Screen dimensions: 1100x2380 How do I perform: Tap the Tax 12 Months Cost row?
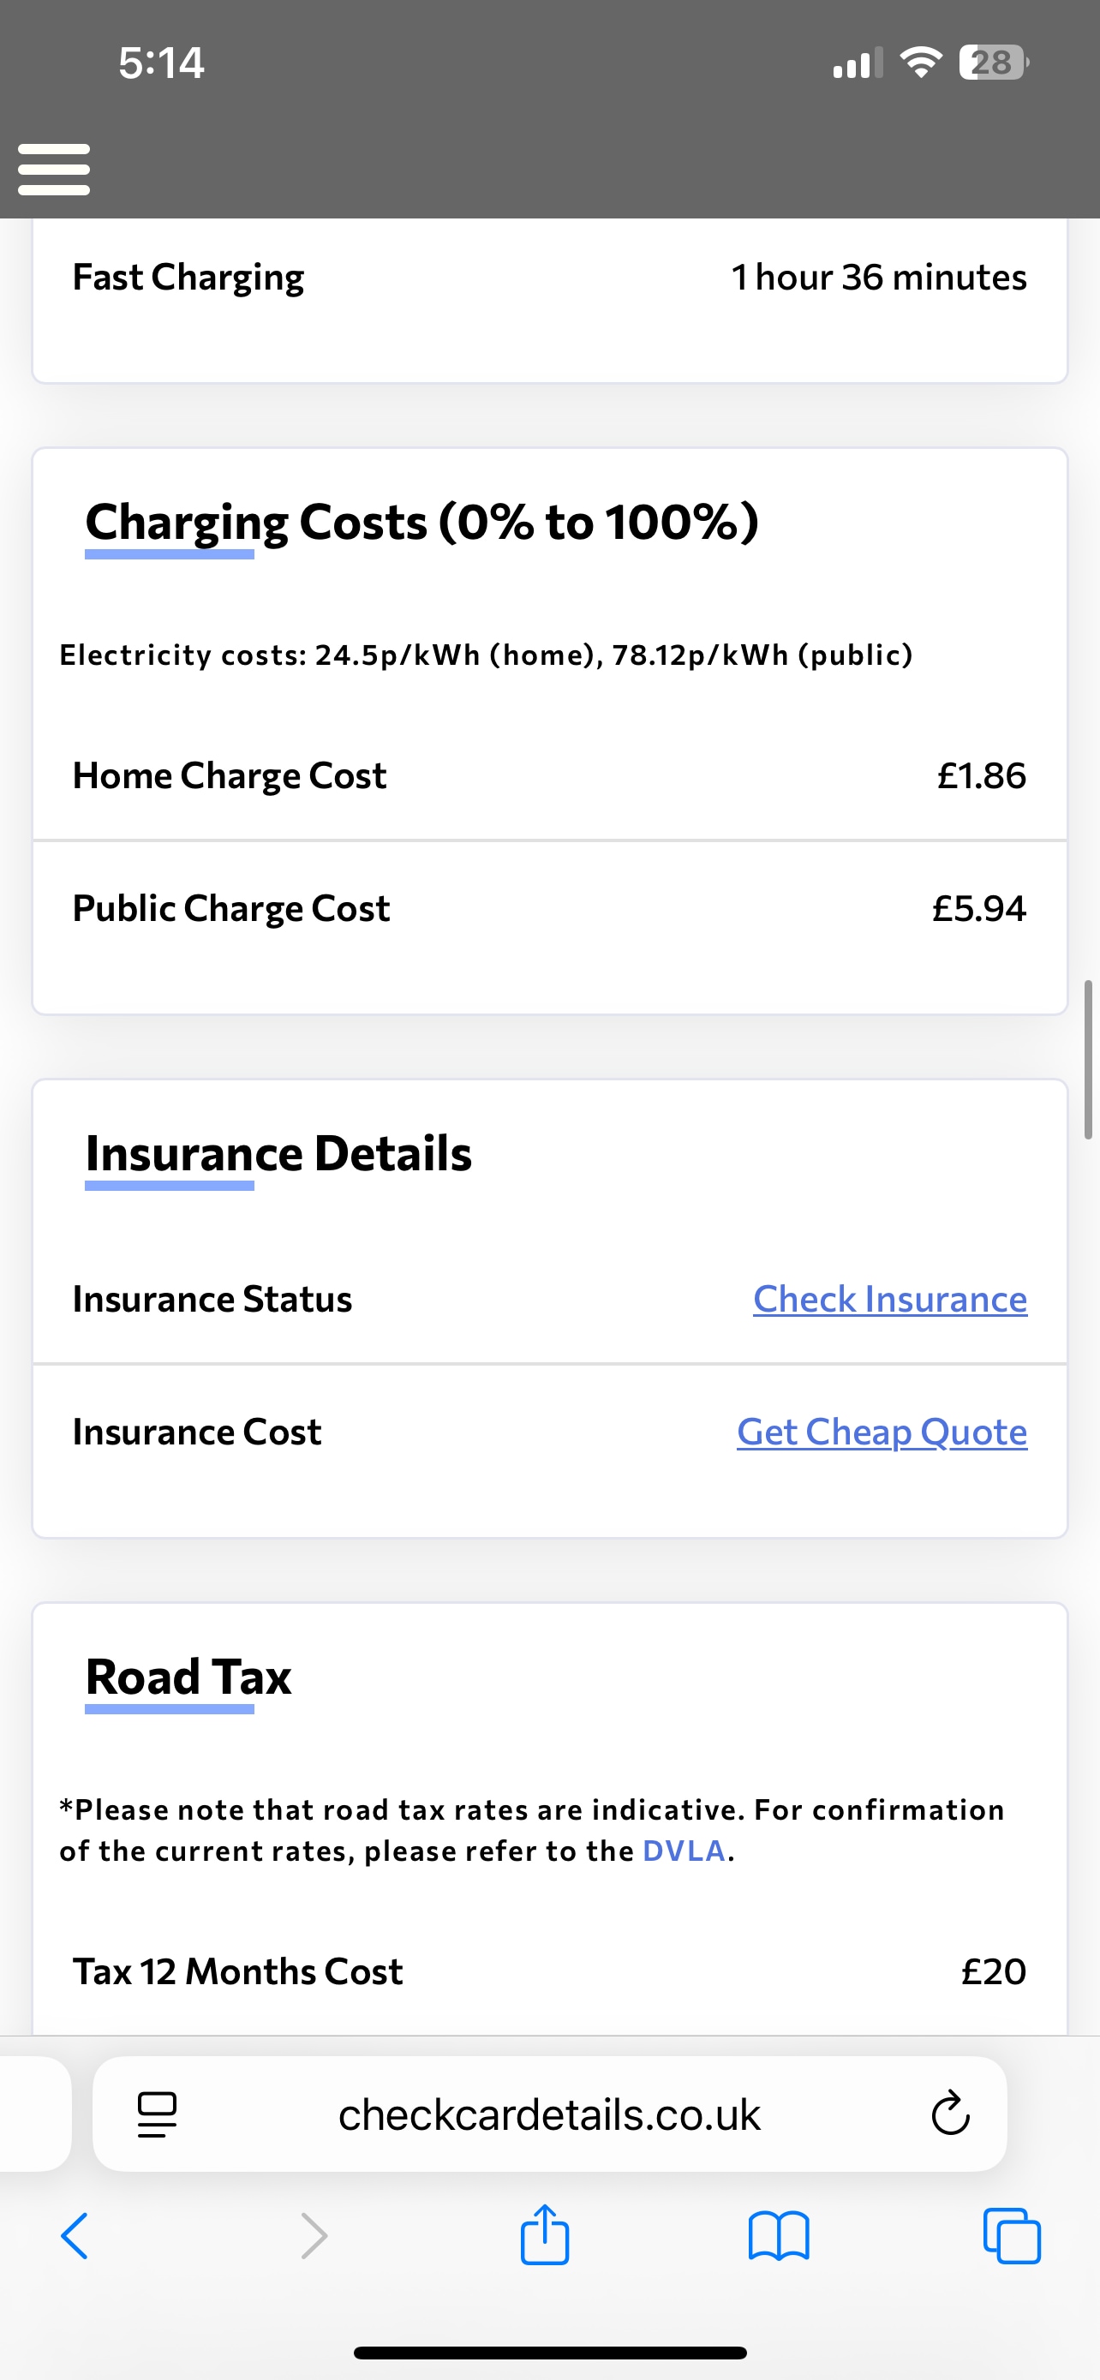(549, 1971)
